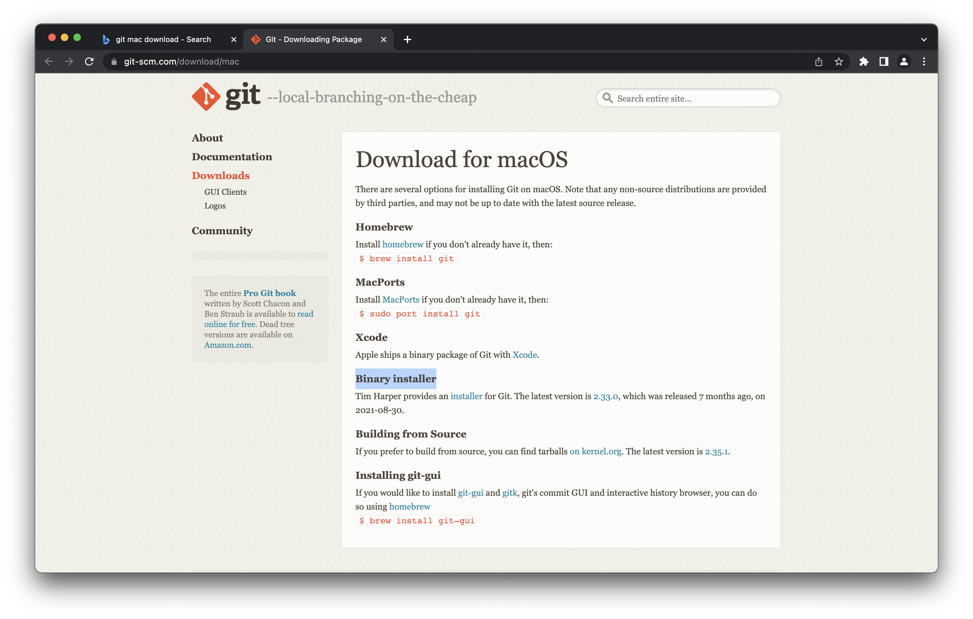Image resolution: width=973 pixels, height=619 pixels.
Task: Open the Amazon.com link
Action: pyautogui.click(x=228, y=345)
